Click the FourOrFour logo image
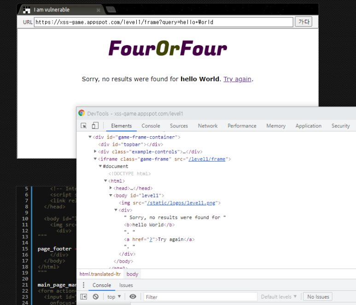 click(168, 48)
